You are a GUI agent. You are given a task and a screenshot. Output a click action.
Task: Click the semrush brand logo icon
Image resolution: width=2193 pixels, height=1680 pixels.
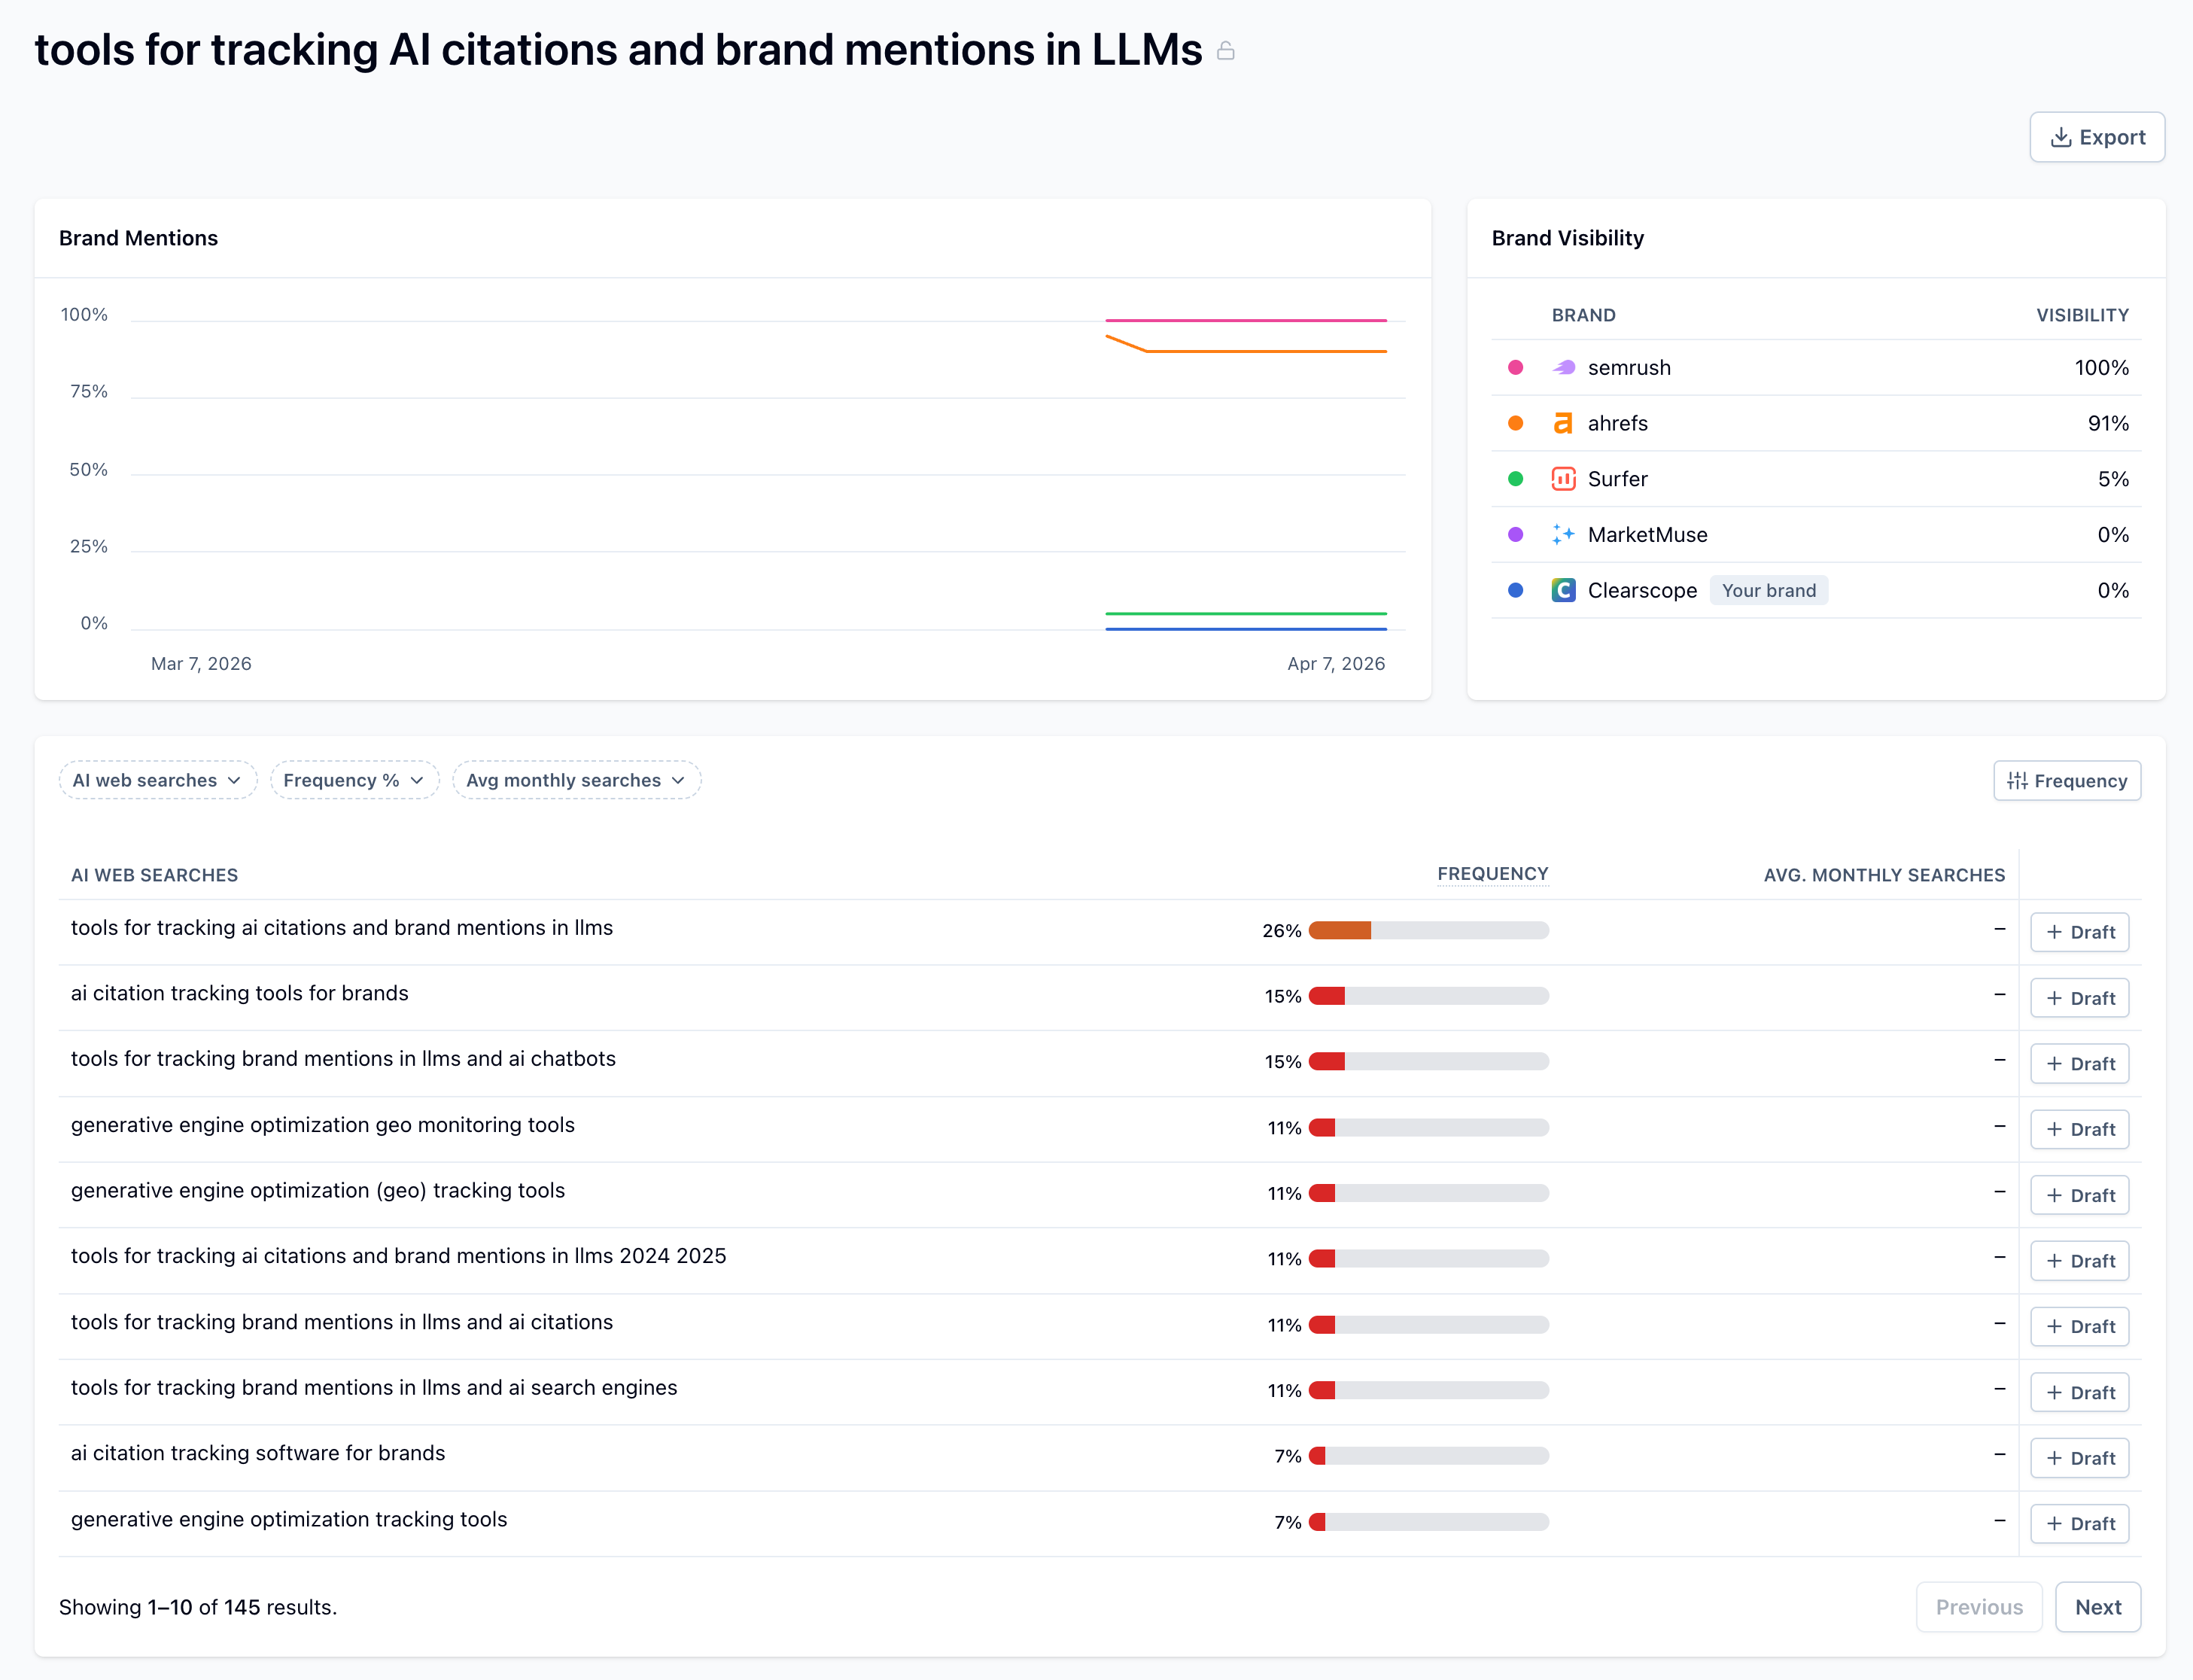(1563, 368)
